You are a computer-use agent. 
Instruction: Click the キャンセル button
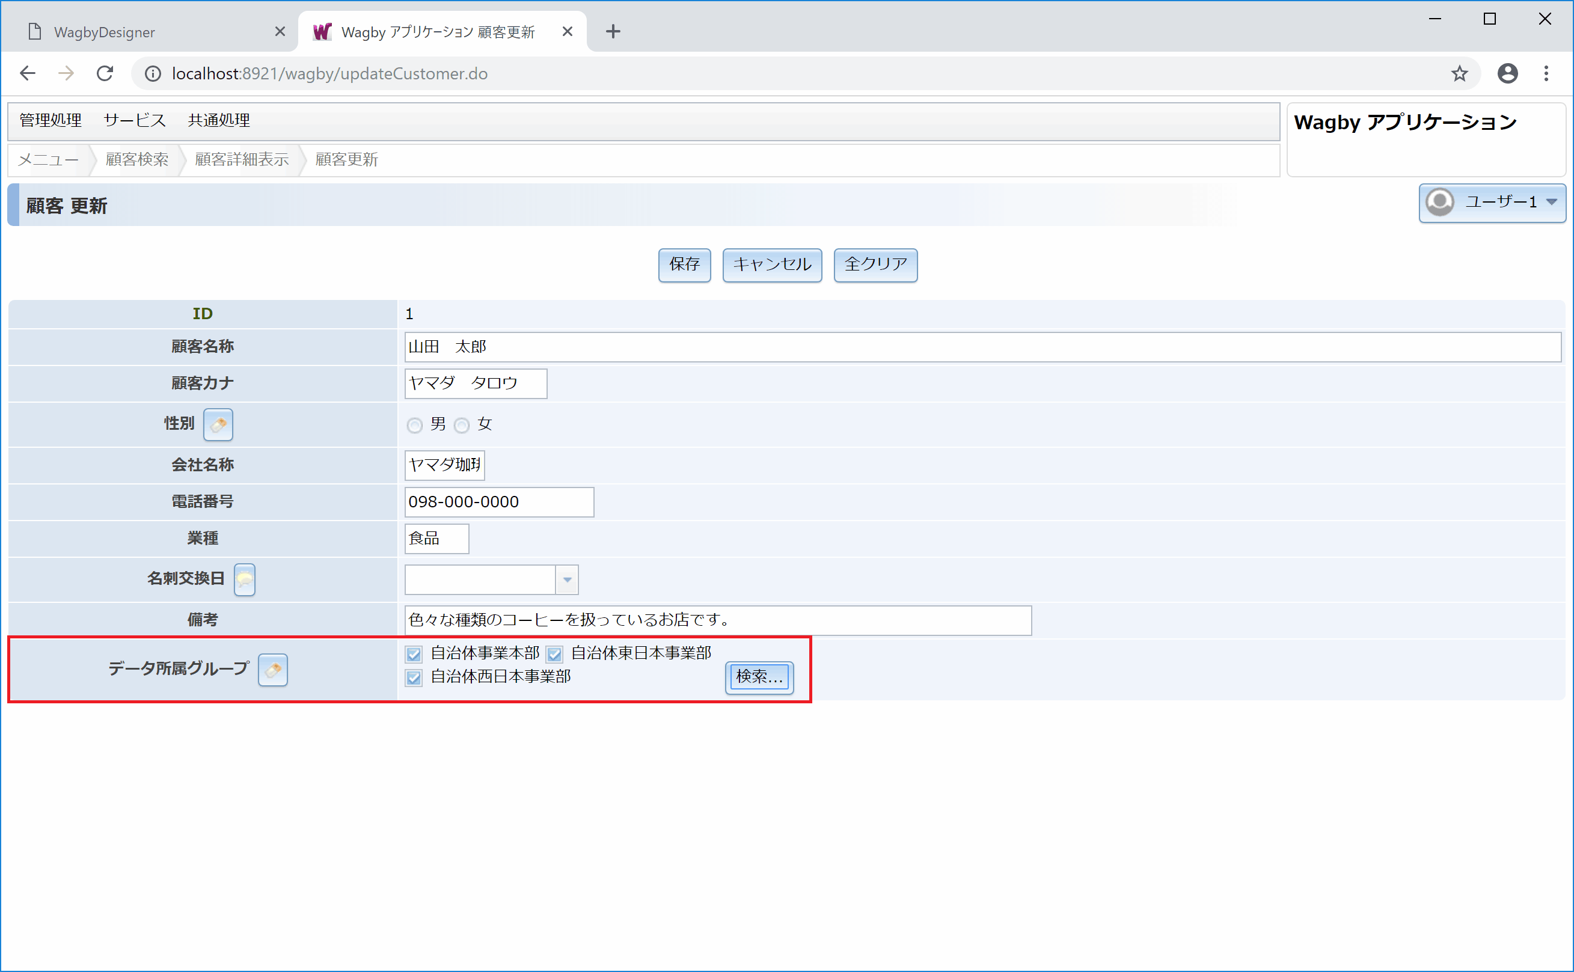pos(772,265)
